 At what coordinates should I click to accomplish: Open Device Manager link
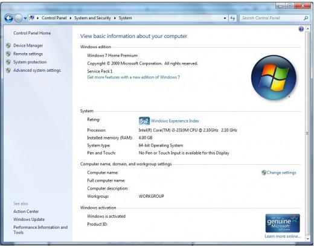(x=28, y=45)
